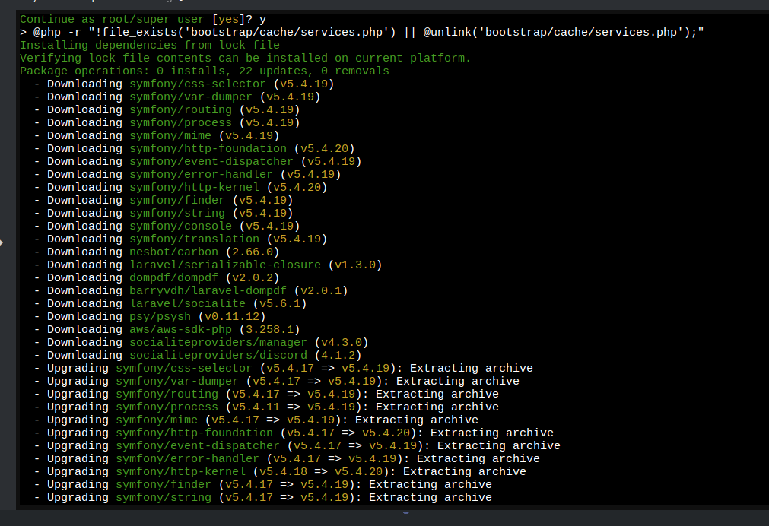Click the Upgrading symfony/http-foundation line
The width and height of the screenshot is (769, 526).
[x=294, y=433]
